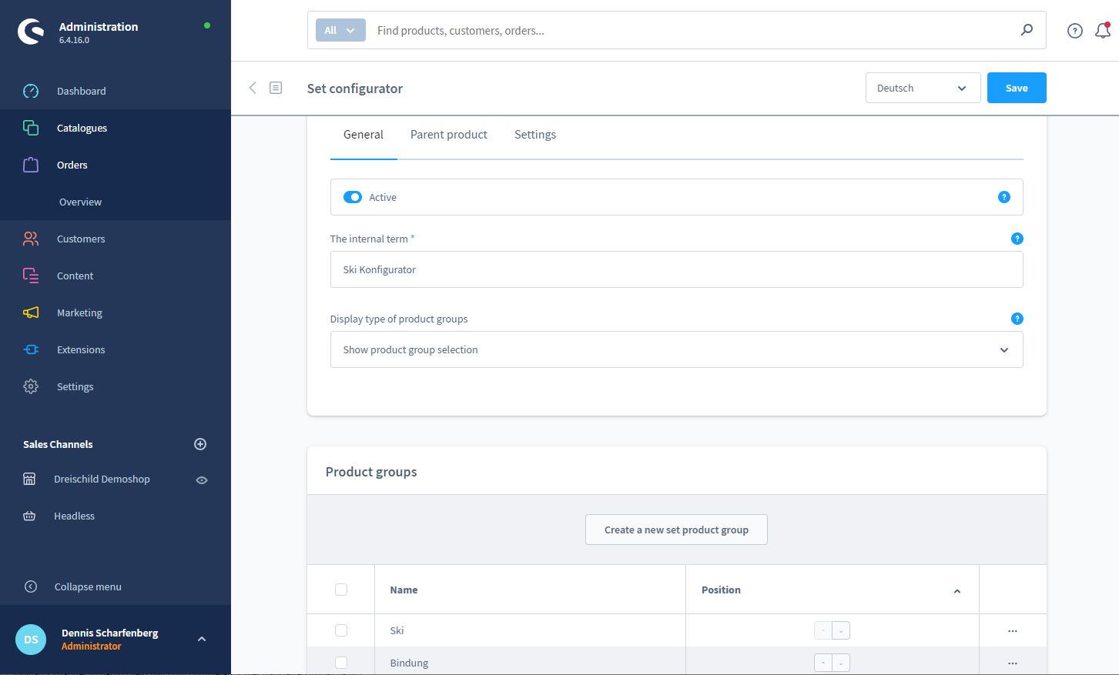Click the Dennis Scharfenberg user name
The image size is (1119, 675).
point(110,633)
